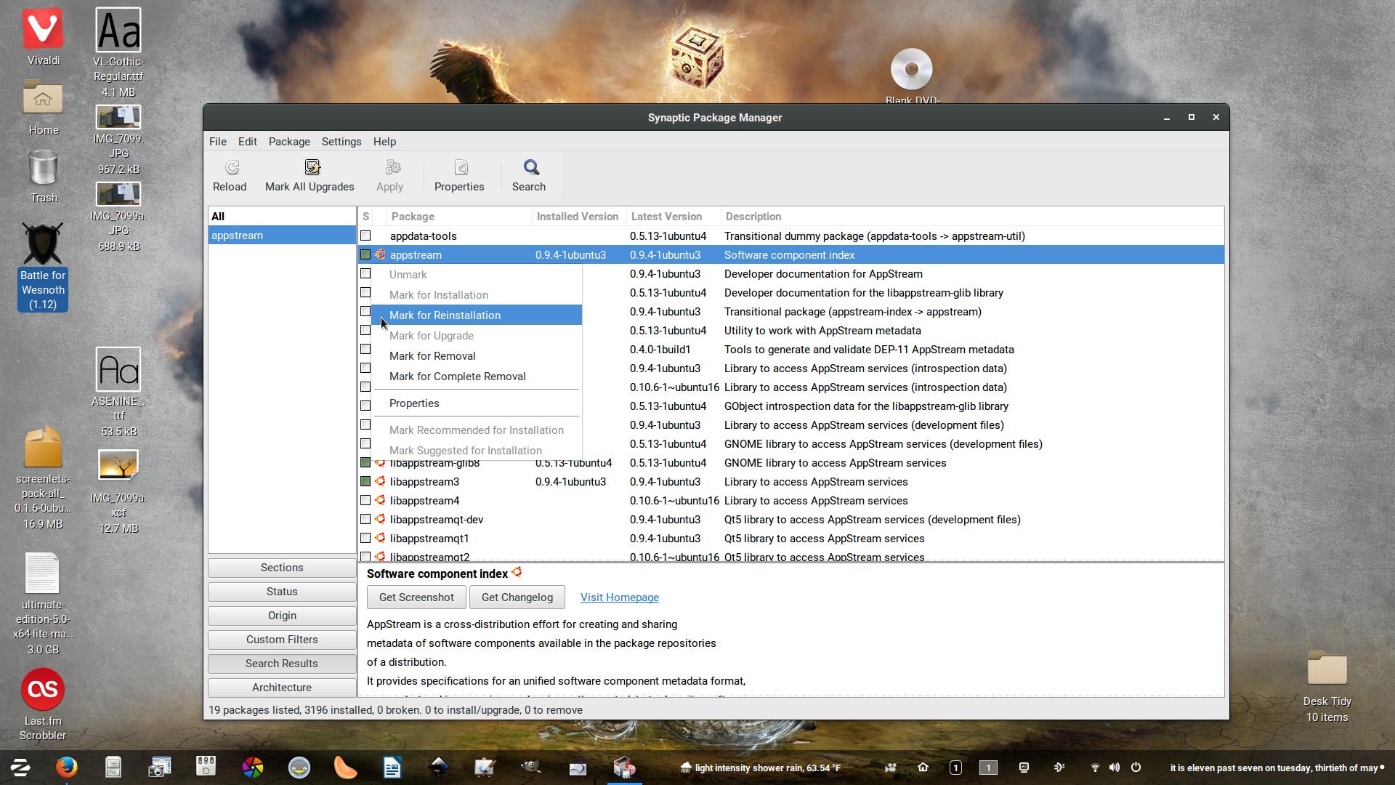Image resolution: width=1395 pixels, height=785 pixels.
Task: Open the Settings menu
Action: [341, 142]
